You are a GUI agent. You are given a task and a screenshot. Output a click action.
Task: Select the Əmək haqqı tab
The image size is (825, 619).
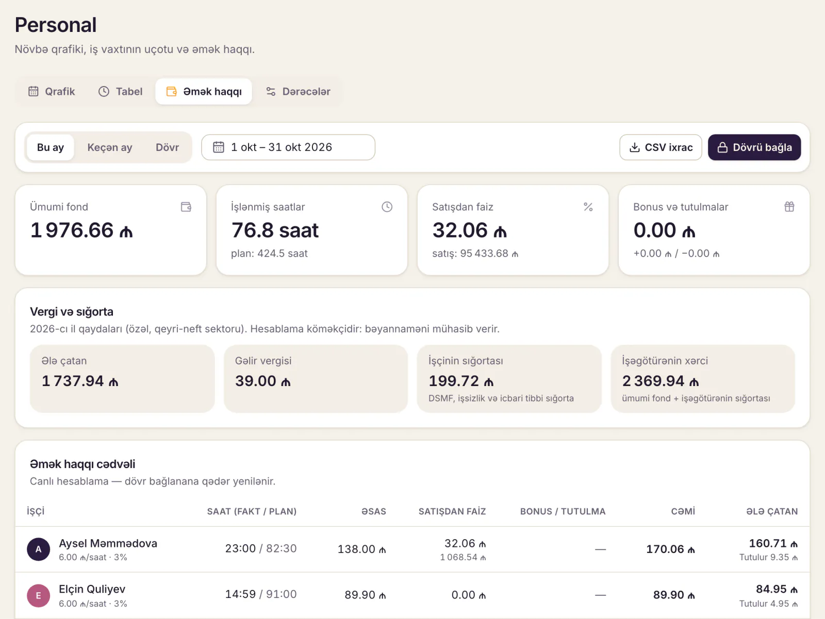click(204, 92)
